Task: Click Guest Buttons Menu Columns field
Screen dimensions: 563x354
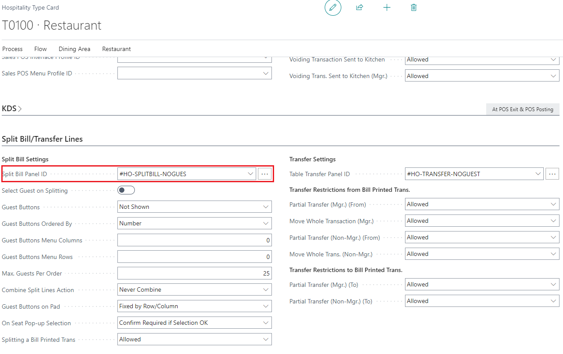Action: (x=194, y=240)
